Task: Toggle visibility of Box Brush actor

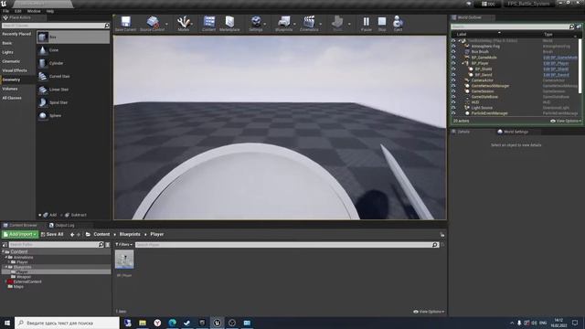Action: click(x=453, y=52)
